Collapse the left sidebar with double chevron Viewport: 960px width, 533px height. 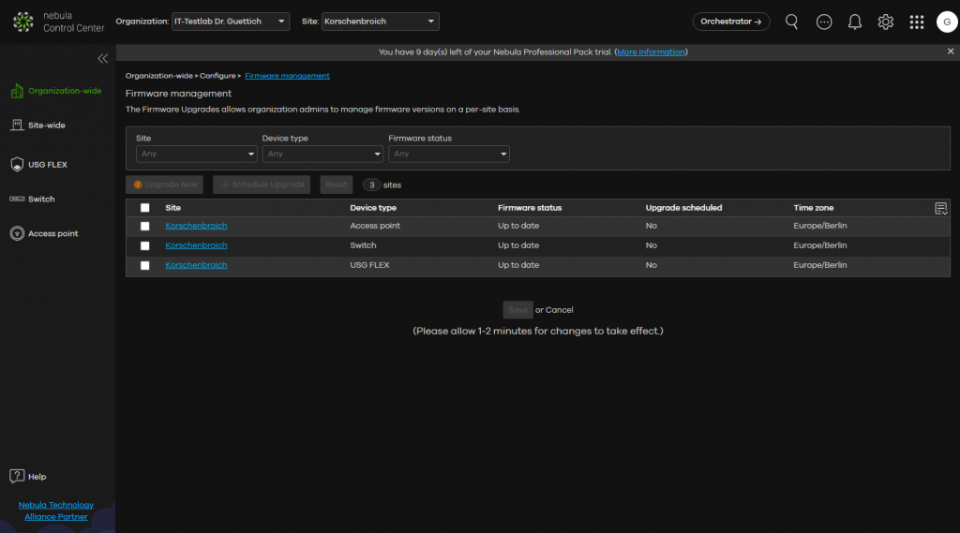(103, 58)
